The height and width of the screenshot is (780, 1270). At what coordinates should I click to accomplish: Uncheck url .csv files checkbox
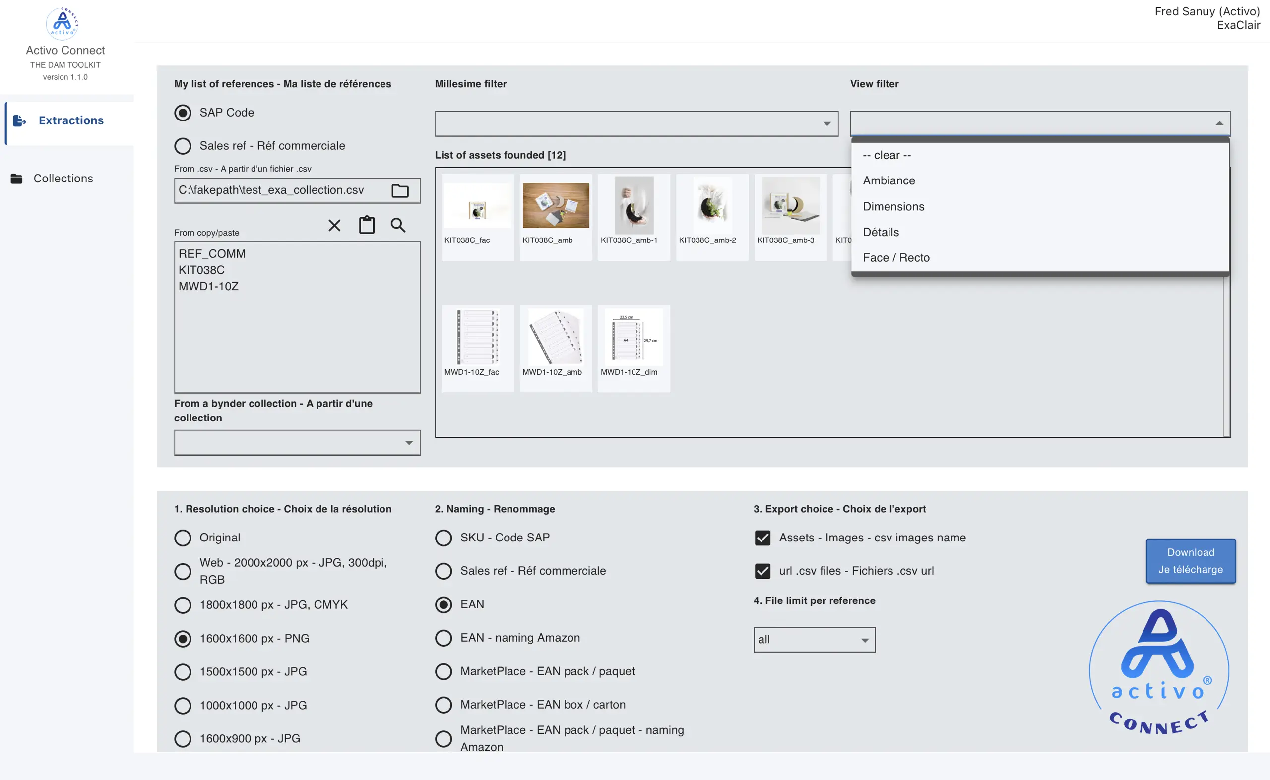[762, 571]
